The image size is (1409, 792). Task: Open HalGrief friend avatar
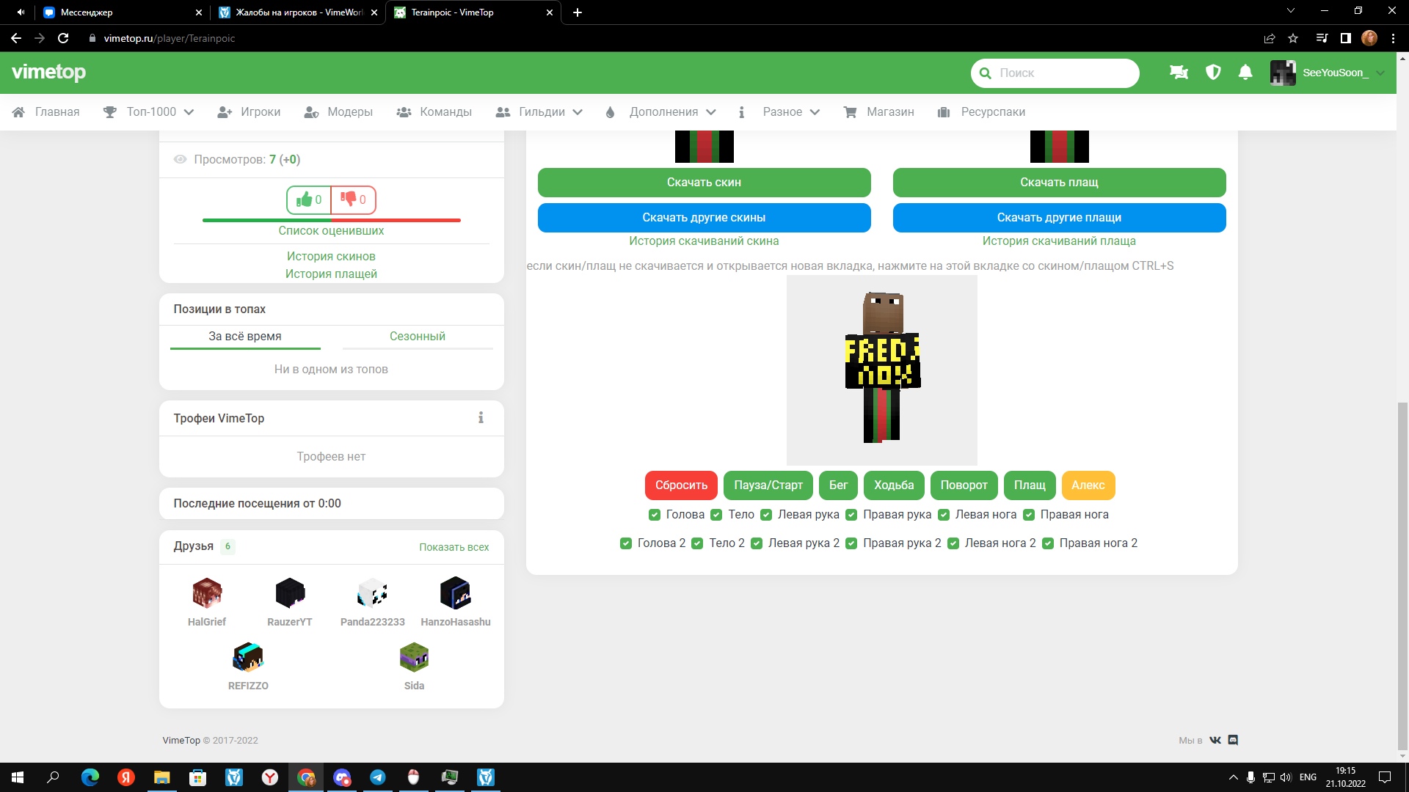(x=207, y=593)
